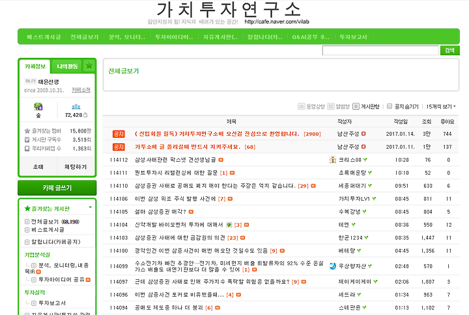469x315 pixels.
Task: Click the tree 숲 cafe rank icon
Action: [x=38, y=107]
